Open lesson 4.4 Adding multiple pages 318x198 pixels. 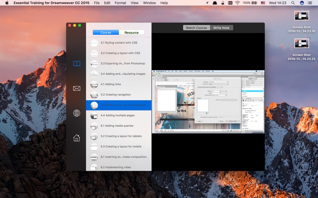[119, 115]
